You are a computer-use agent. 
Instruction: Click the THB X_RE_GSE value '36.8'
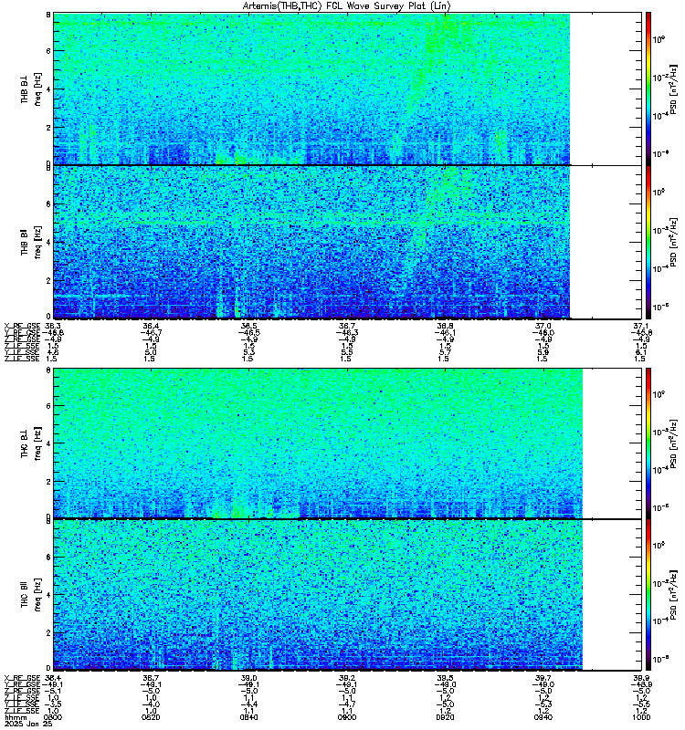(x=445, y=326)
